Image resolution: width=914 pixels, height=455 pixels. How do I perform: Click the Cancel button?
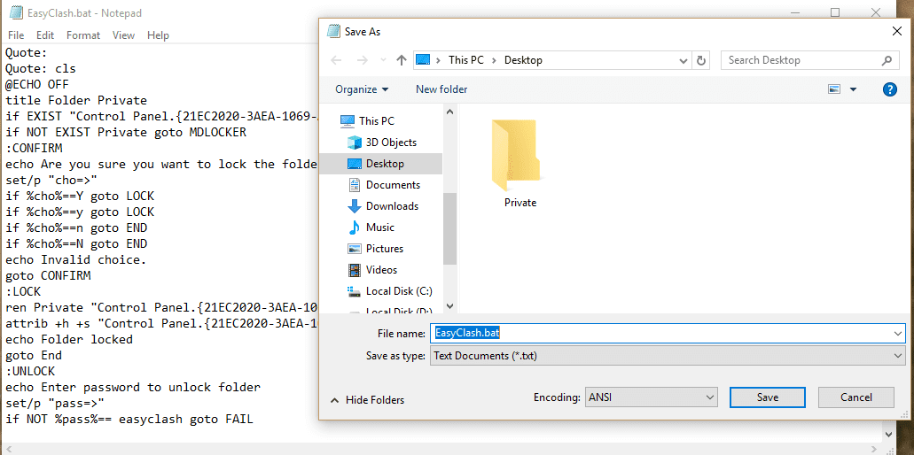point(856,397)
